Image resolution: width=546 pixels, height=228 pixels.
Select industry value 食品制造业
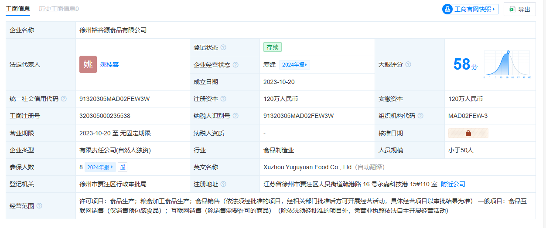[x=279, y=150]
